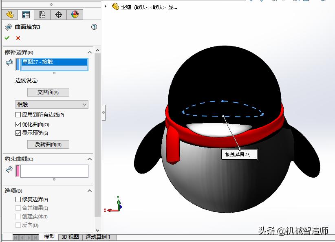Screen dimensions: 335x242
Task: Click the 反转曲面 button
Action: tap(48, 144)
